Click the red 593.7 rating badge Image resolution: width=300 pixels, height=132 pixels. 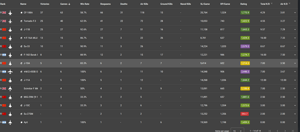(244, 114)
